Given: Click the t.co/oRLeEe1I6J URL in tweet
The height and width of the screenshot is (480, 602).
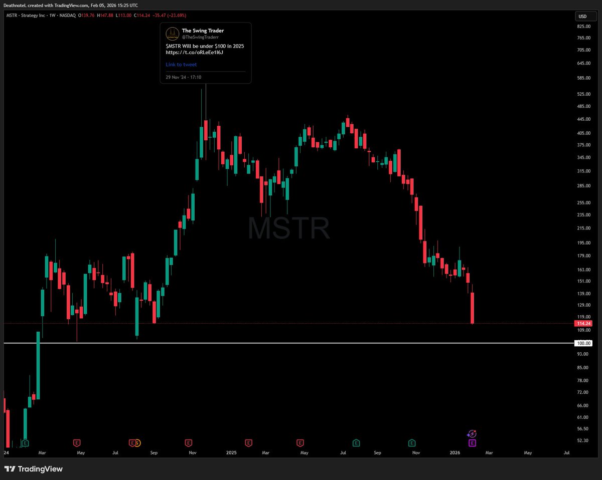Looking at the screenshot, I should pyautogui.click(x=196, y=52).
